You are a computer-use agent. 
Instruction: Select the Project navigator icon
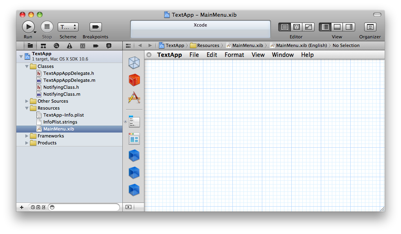point(30,46)
